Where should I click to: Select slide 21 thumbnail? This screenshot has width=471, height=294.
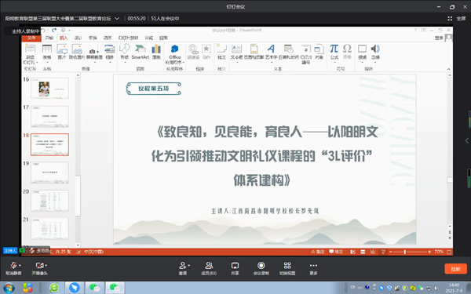click(50, 229)
